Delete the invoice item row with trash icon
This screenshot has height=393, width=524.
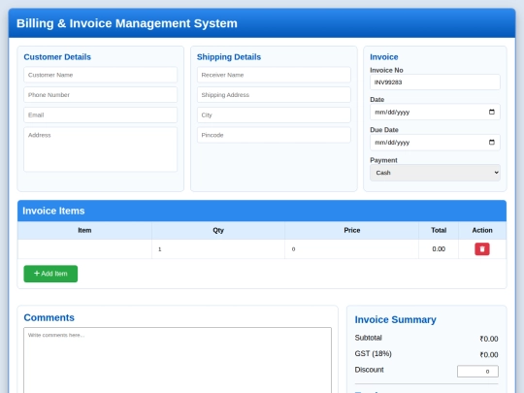[482, 249]
